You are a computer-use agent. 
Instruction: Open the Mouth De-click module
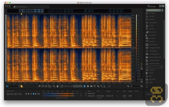tap(153, 54)
